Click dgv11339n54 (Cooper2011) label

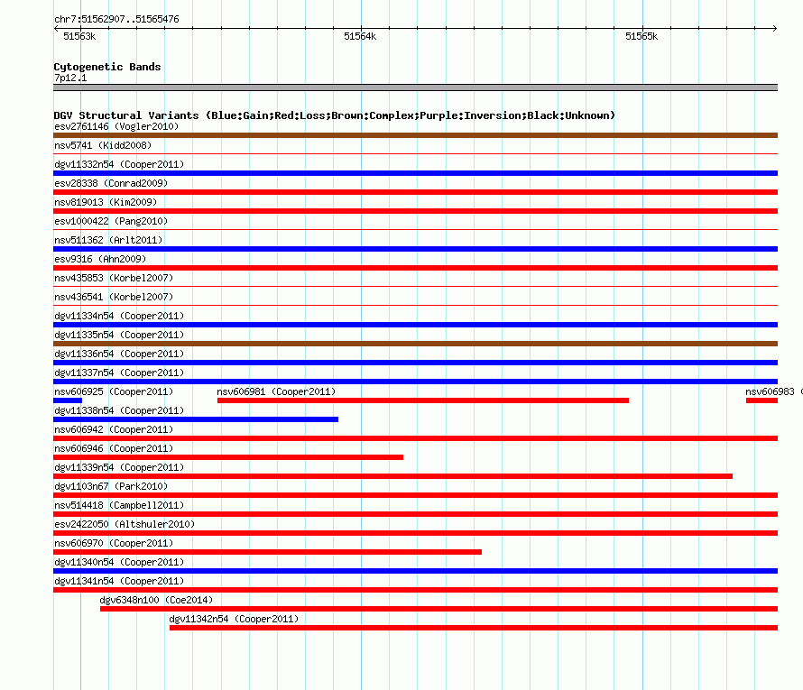click(119, 467)
